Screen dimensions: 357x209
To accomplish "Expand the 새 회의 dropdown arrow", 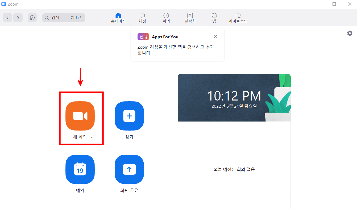I will [x=92, y=137].
